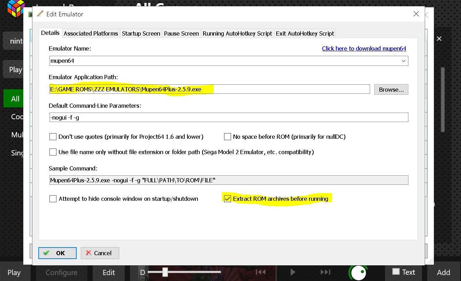Click the previous track icon in bottom bar
This screenshot has width=461, height=281.
(x=261, y=272)
